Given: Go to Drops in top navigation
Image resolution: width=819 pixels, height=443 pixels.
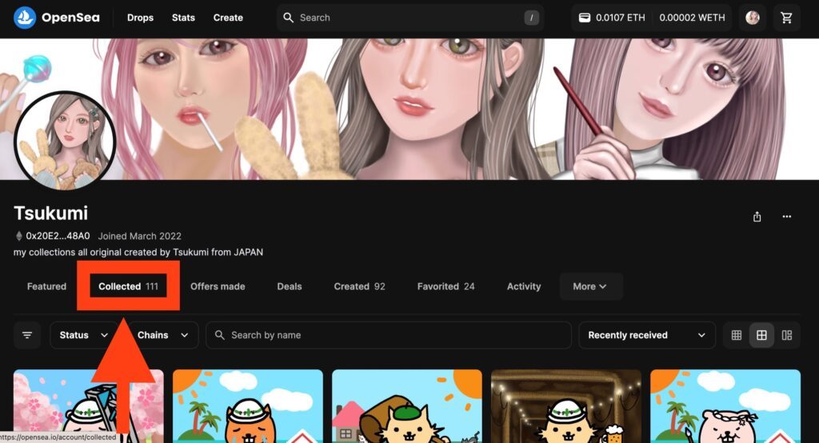Looking at the screenshot, I should [140, 18].
